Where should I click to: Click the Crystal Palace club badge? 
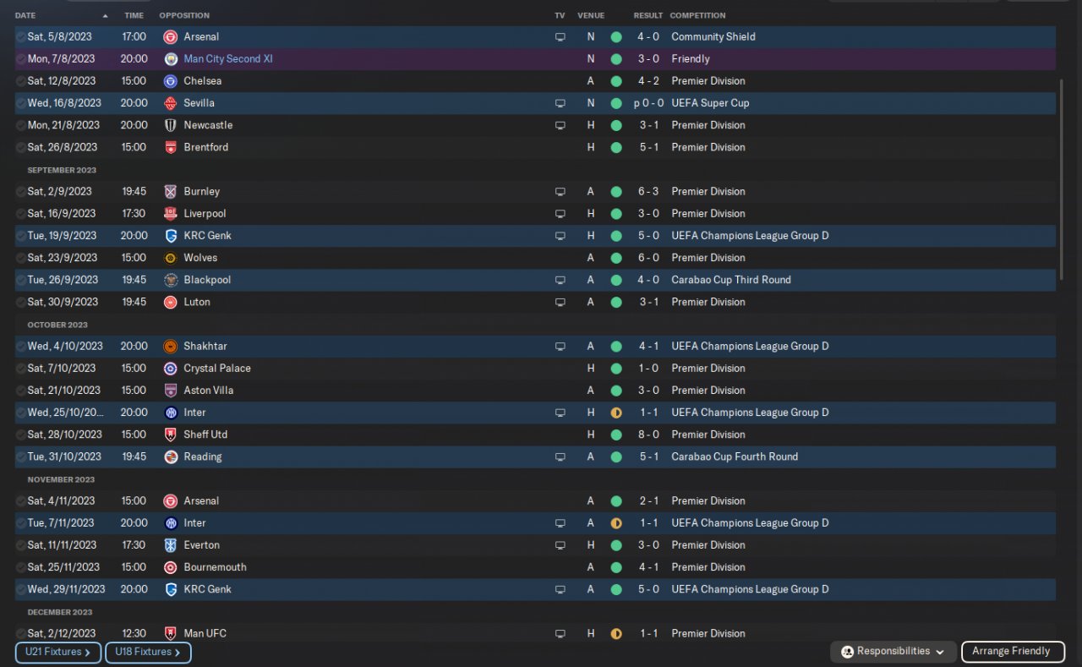click(x=170, y=369)
